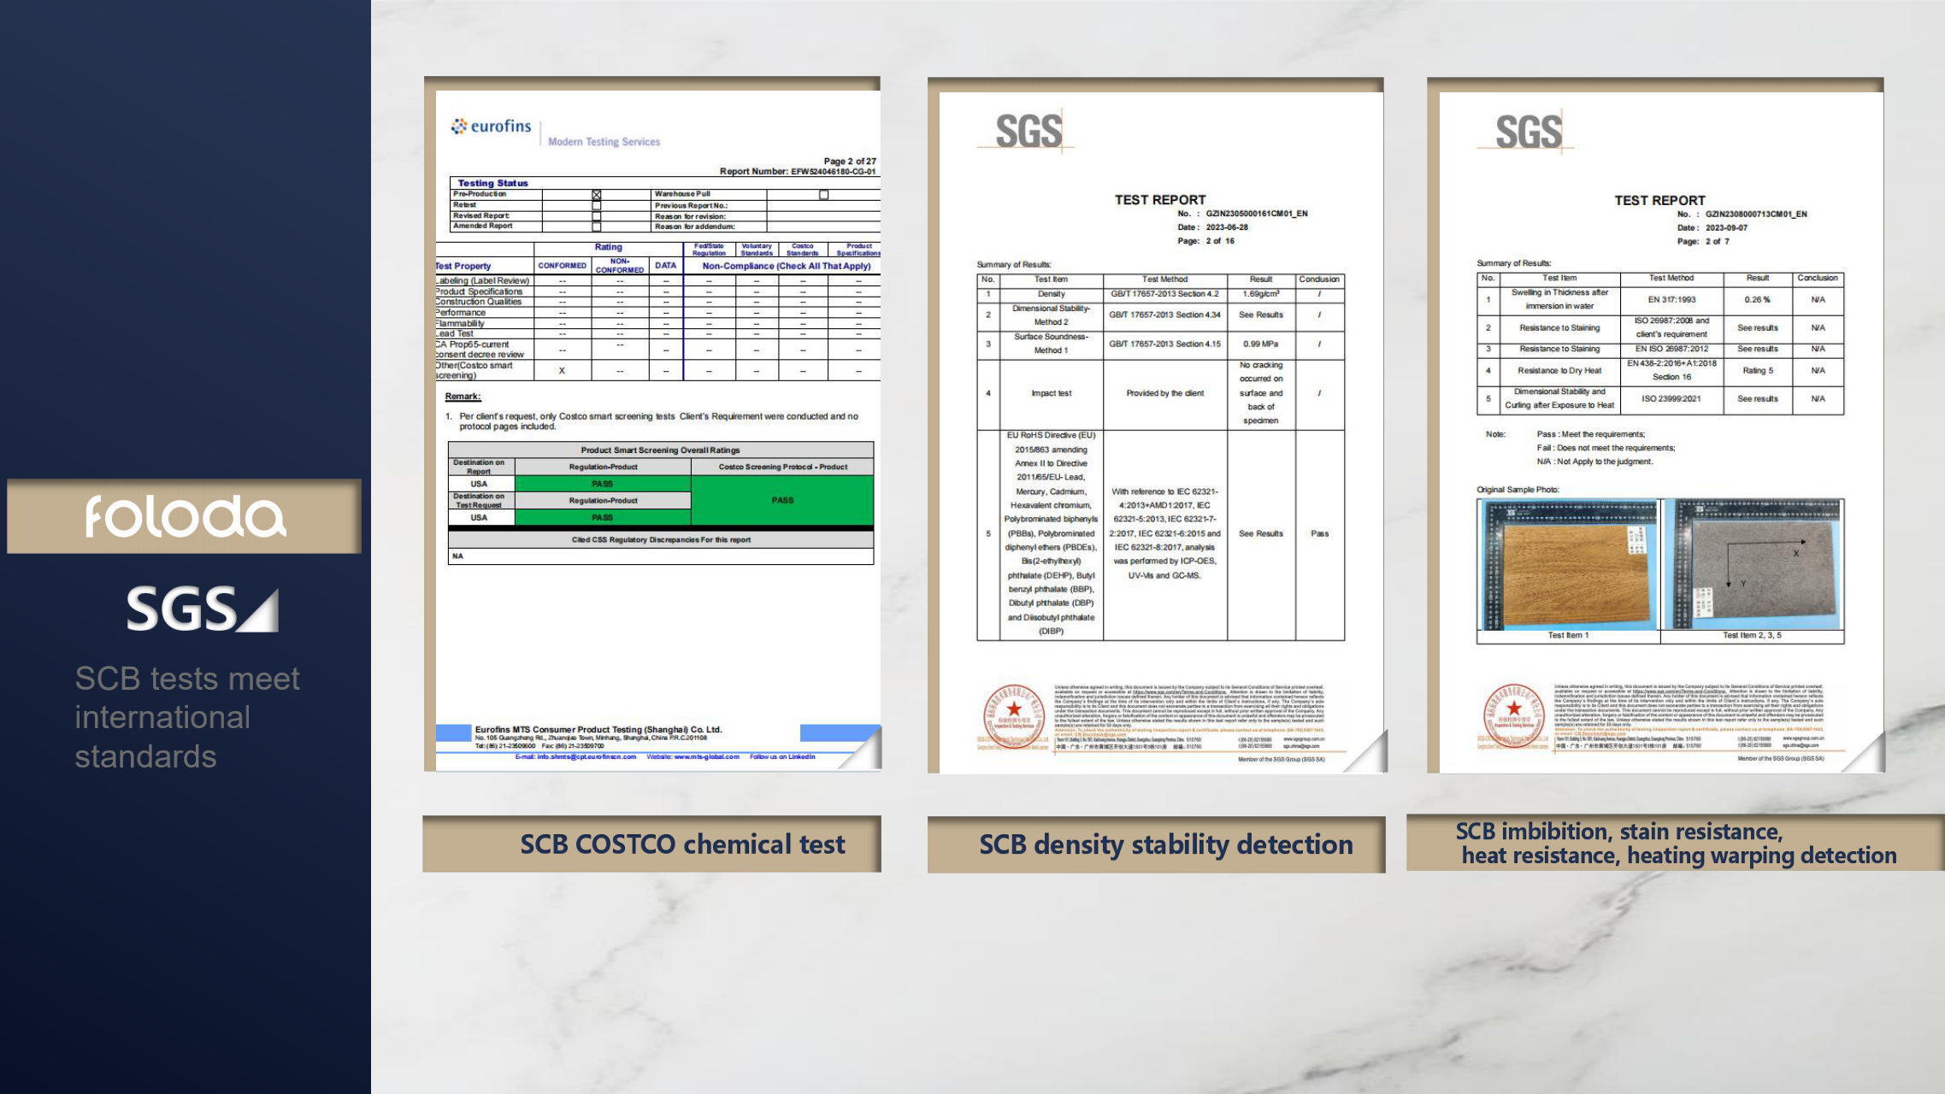The width and height of the screenshot is (1945, 1094).
Task: Click SGS logo on imbibition test report
Action: point(1528,132)
